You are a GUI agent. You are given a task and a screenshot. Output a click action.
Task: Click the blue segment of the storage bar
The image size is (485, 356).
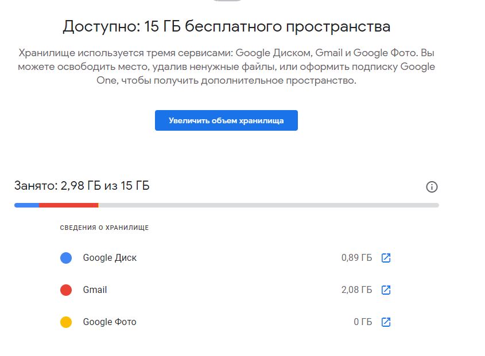coord(26,205)
